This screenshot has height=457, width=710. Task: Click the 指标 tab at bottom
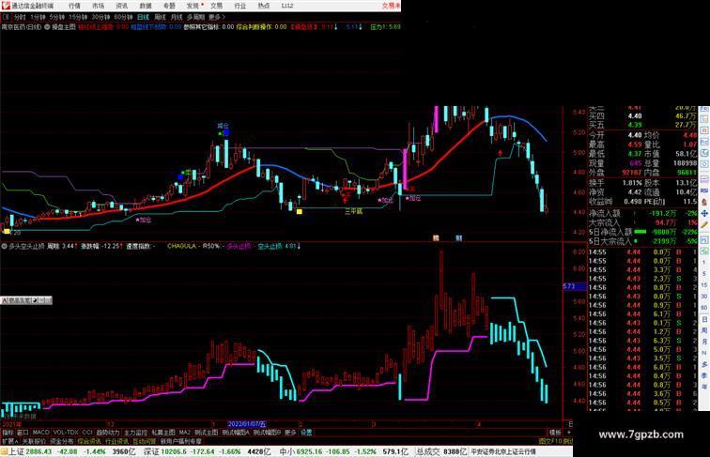click(x=8, y=433)
